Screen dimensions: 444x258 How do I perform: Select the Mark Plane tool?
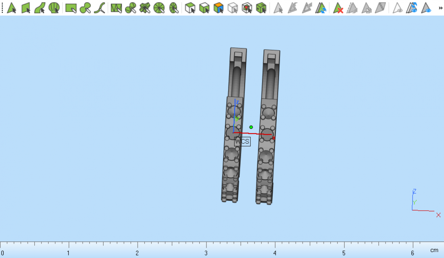click(26, 8)
